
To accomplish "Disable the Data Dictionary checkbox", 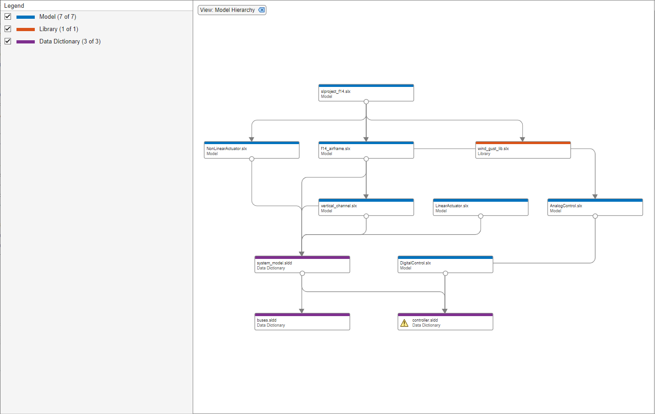I will pos(8,41).
